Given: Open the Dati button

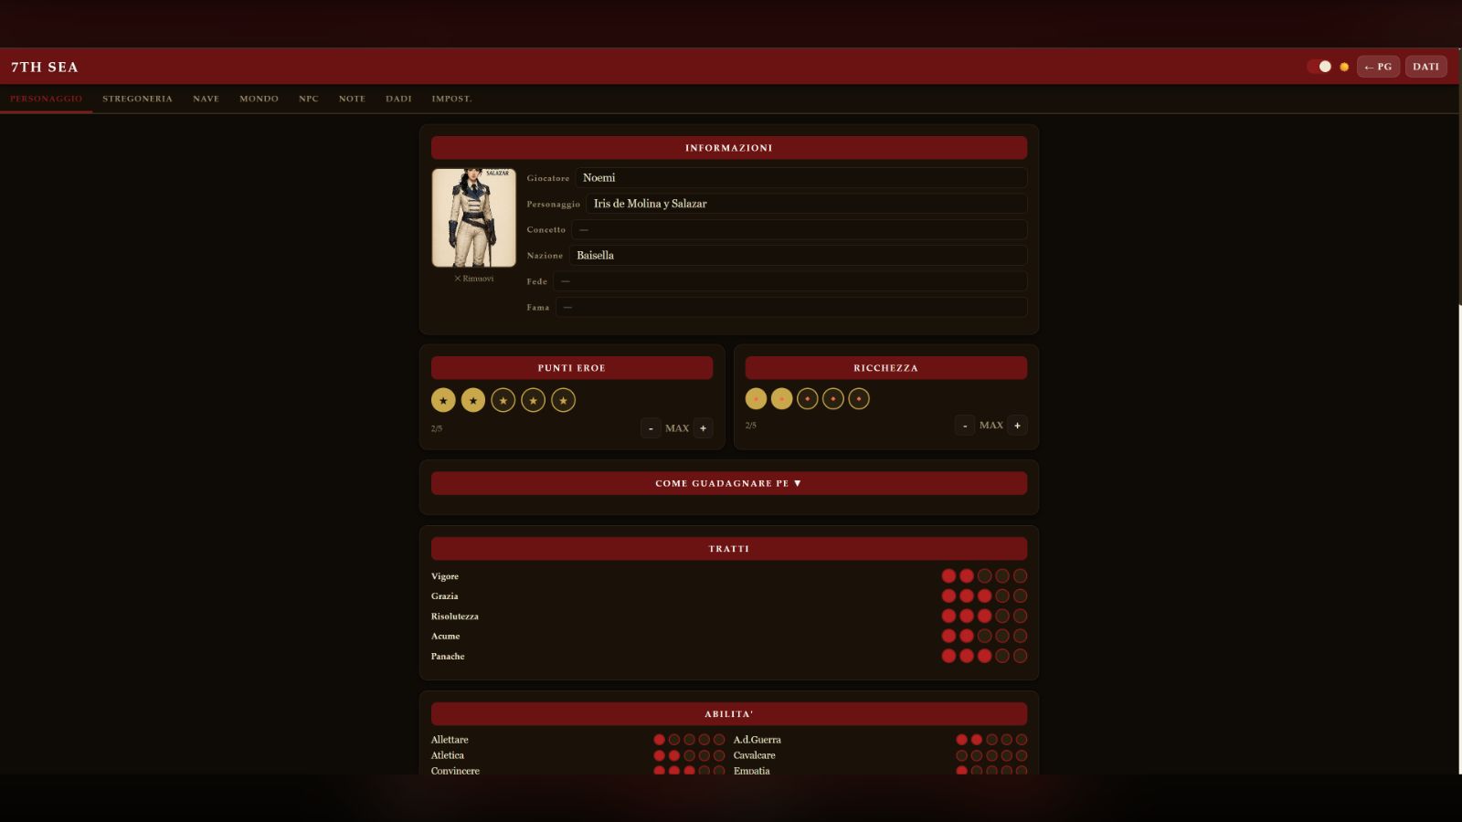Looking at the screenshot, I should click(x=1425, y=67).
